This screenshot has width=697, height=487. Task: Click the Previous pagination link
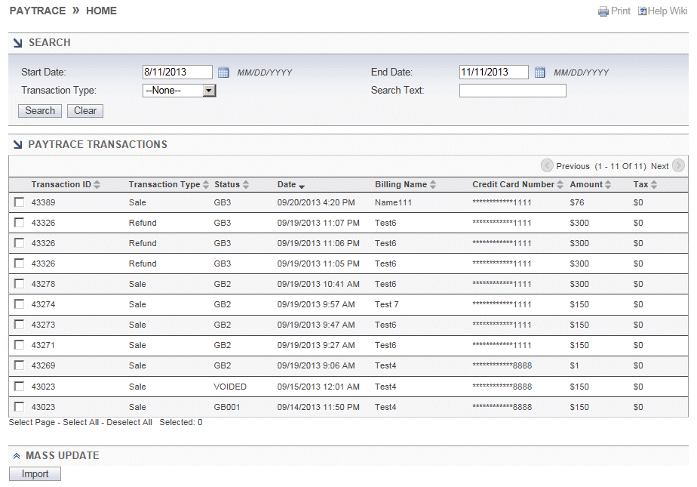pos(573,166)
